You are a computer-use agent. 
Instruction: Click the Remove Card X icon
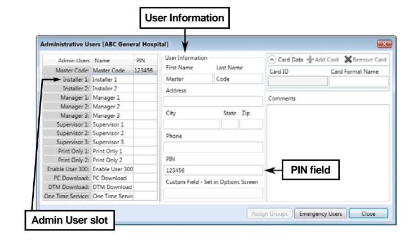click(x=348, y=59)
